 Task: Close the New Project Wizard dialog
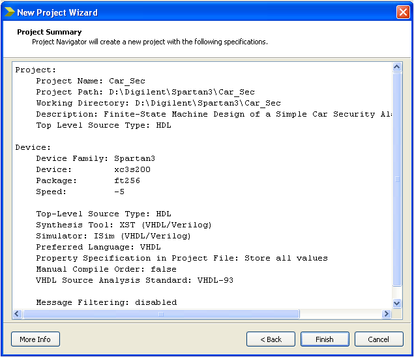402,12
